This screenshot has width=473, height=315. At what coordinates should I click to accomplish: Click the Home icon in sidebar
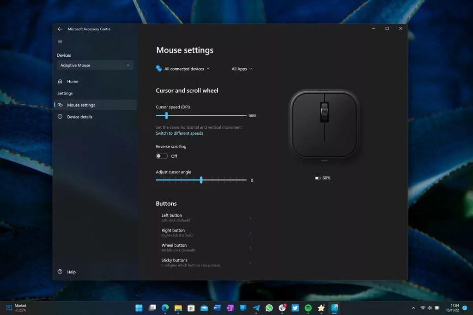60,82
